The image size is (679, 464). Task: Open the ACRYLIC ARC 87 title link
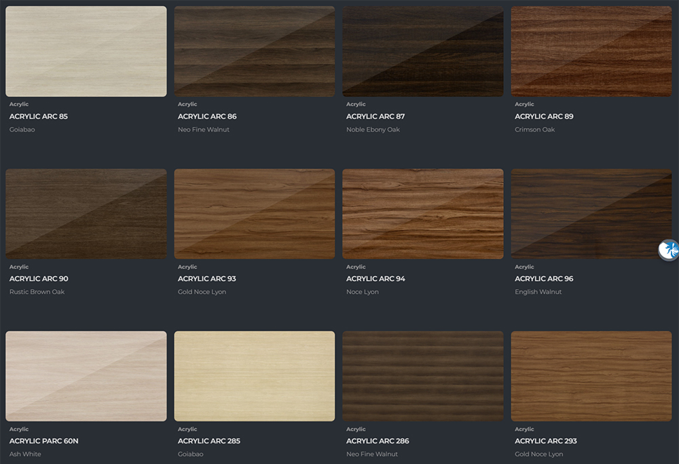(x=375, y=116)
